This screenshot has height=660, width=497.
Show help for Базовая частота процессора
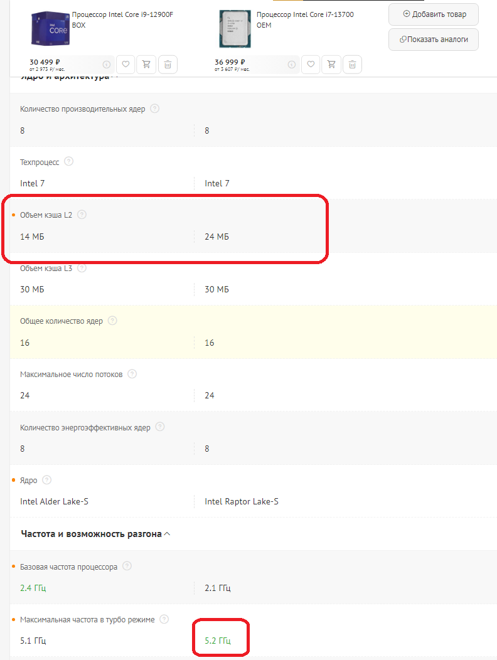[127, 566]
